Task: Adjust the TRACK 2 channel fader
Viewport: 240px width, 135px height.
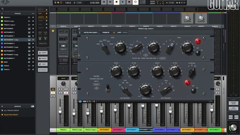Action: (x=60, y=110)
